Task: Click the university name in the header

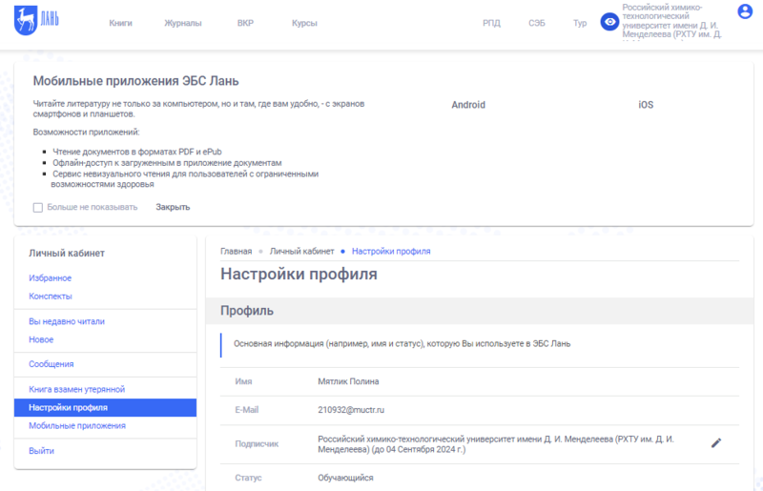Action: pyautogui.click(x=671, y=21)
